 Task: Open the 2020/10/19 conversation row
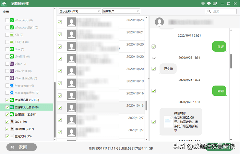101,83
